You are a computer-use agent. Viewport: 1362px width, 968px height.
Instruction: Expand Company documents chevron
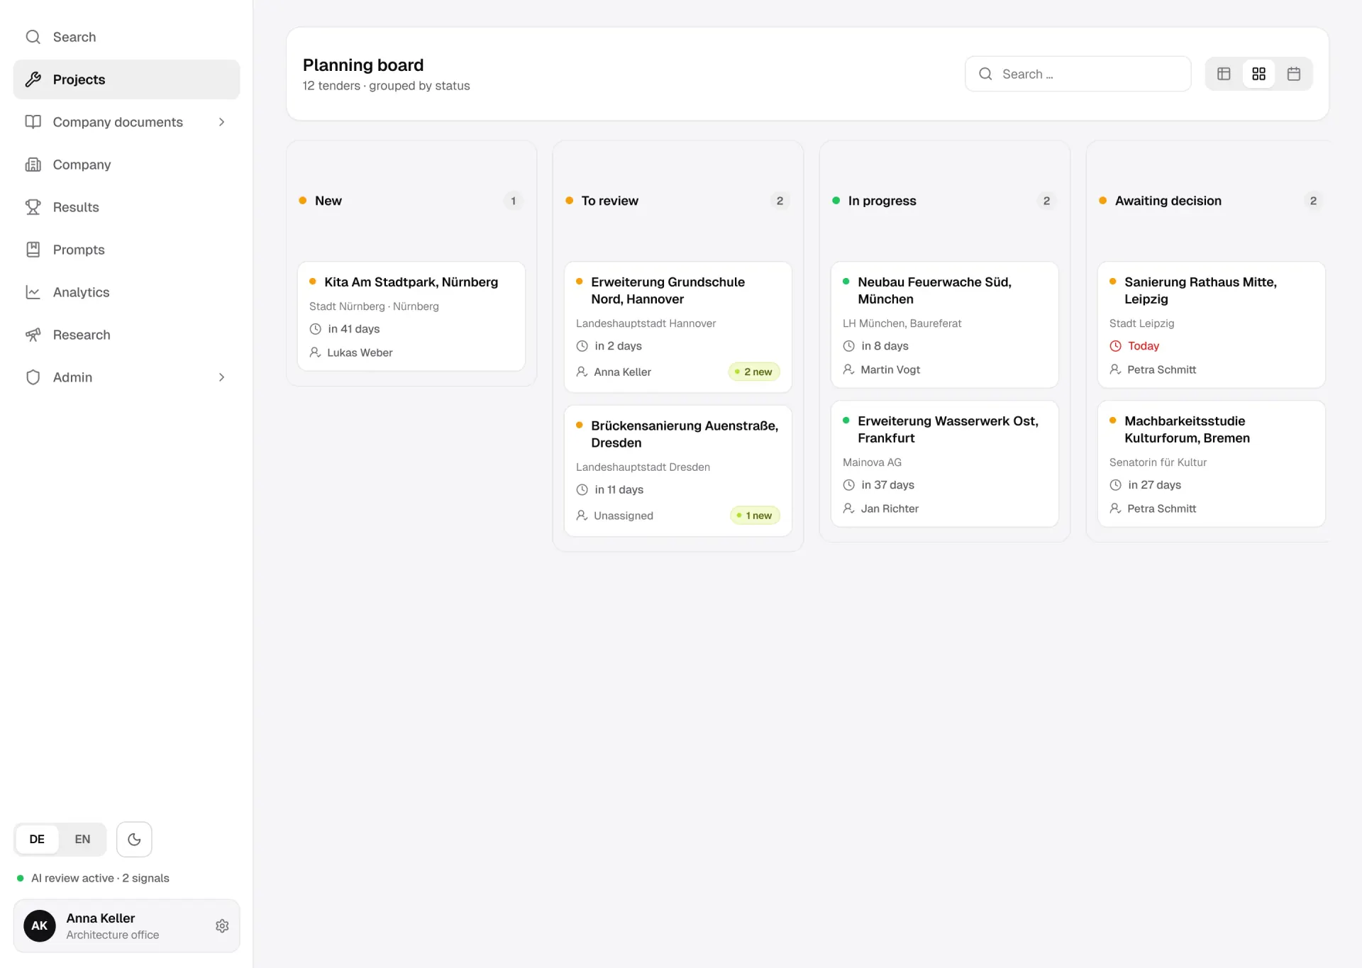pyautogui.click(x=221, y=122)
